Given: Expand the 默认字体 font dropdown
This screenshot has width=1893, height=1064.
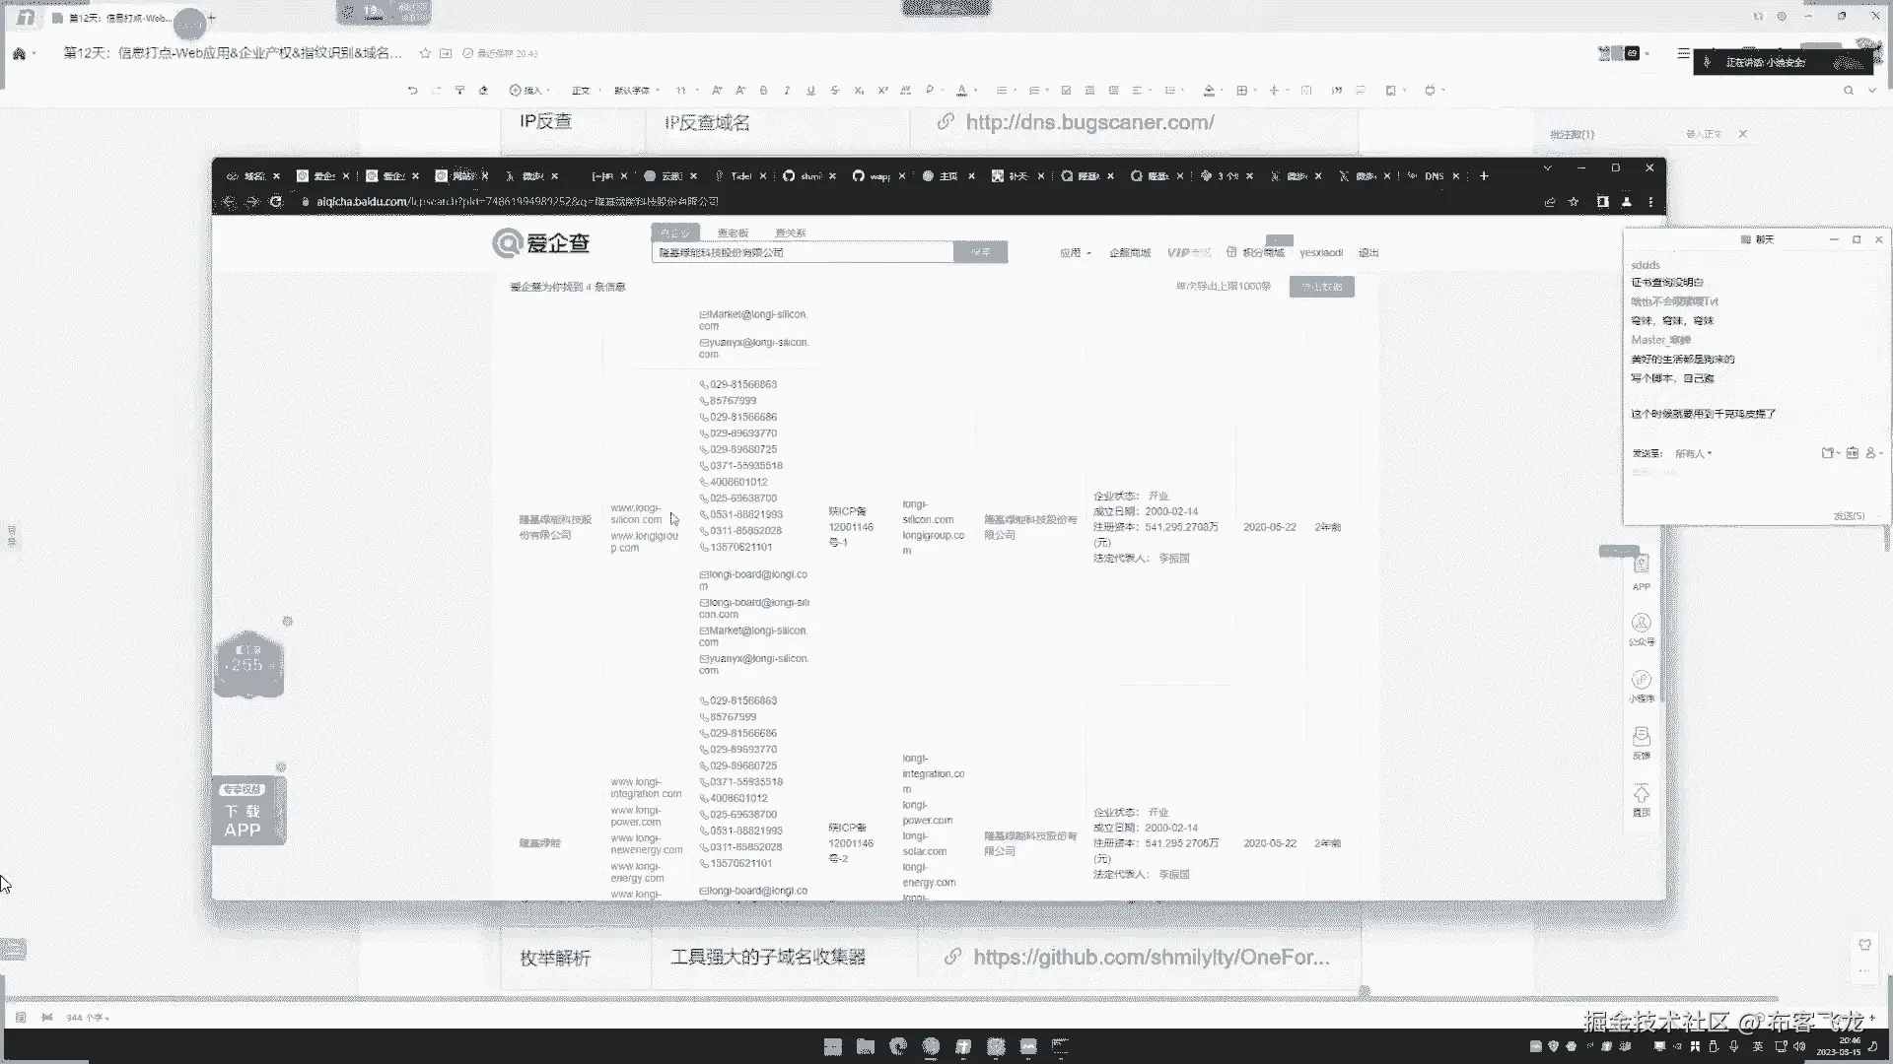Looking at the screenshot, I should pyautogui.click(x=636, y=91).
